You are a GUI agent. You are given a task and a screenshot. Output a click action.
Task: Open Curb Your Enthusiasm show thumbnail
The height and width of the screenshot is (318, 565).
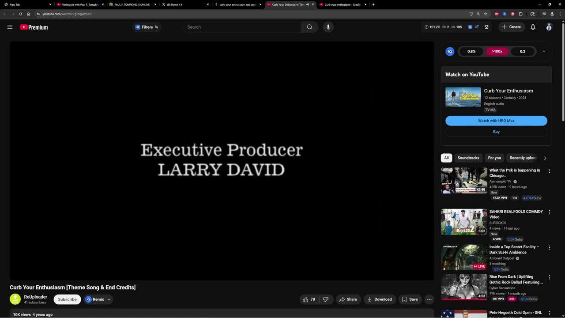[x=463, y=97]
